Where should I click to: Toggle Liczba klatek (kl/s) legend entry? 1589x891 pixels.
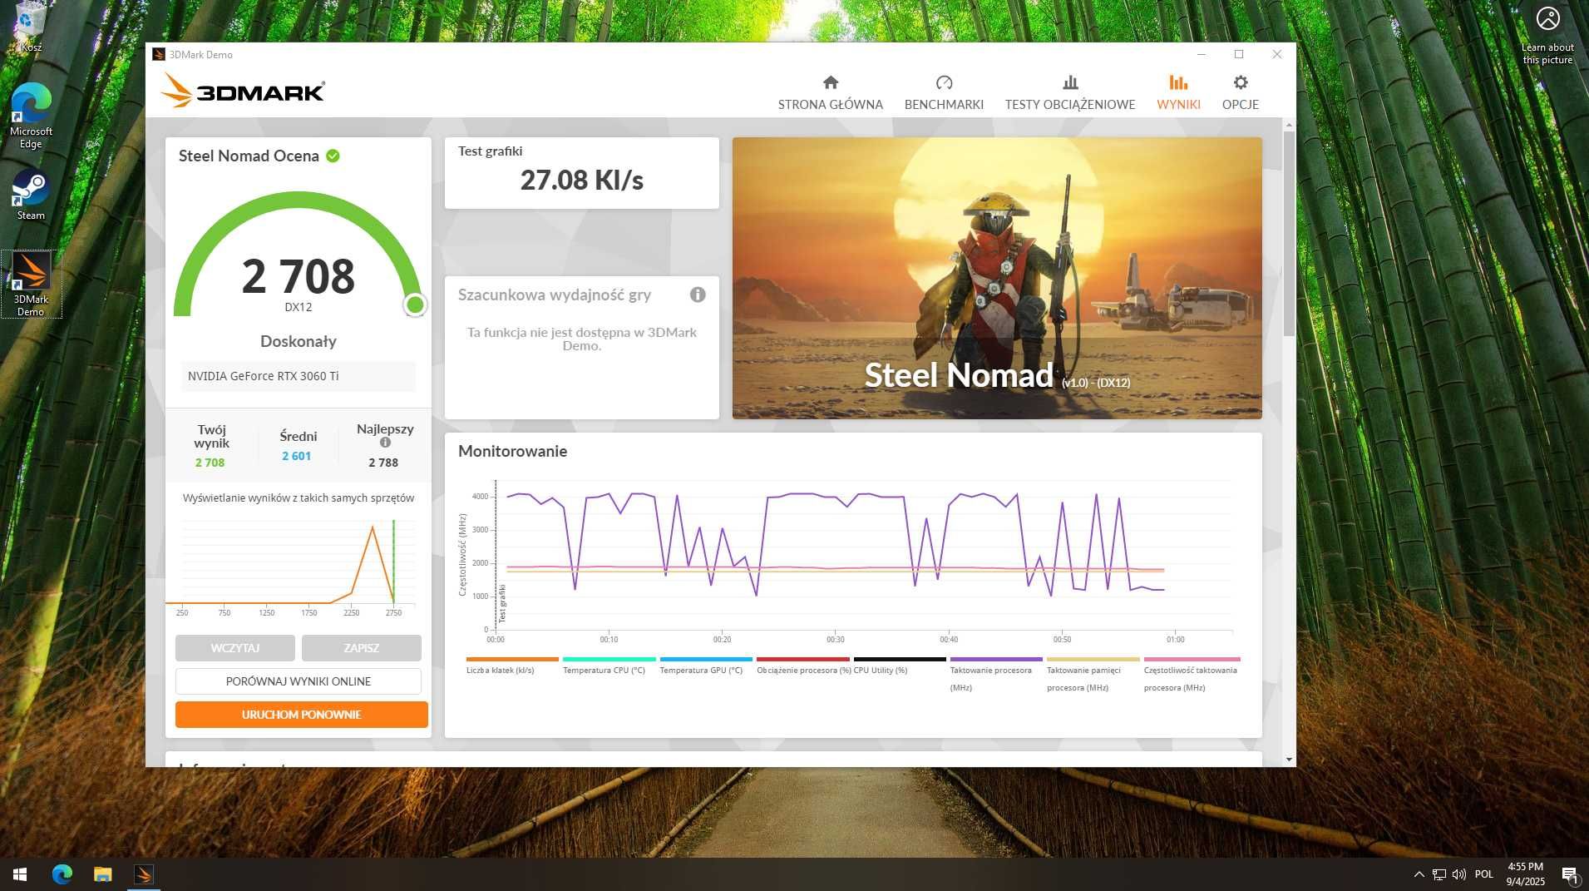511,666
